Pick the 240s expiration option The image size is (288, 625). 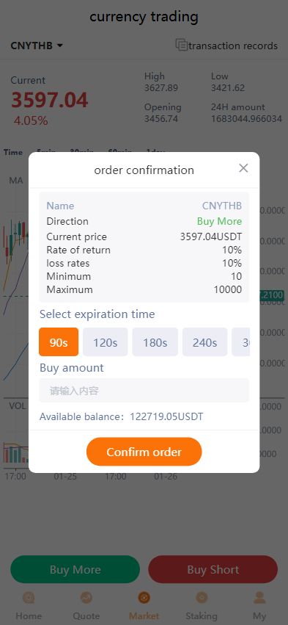tap(205, 342)
